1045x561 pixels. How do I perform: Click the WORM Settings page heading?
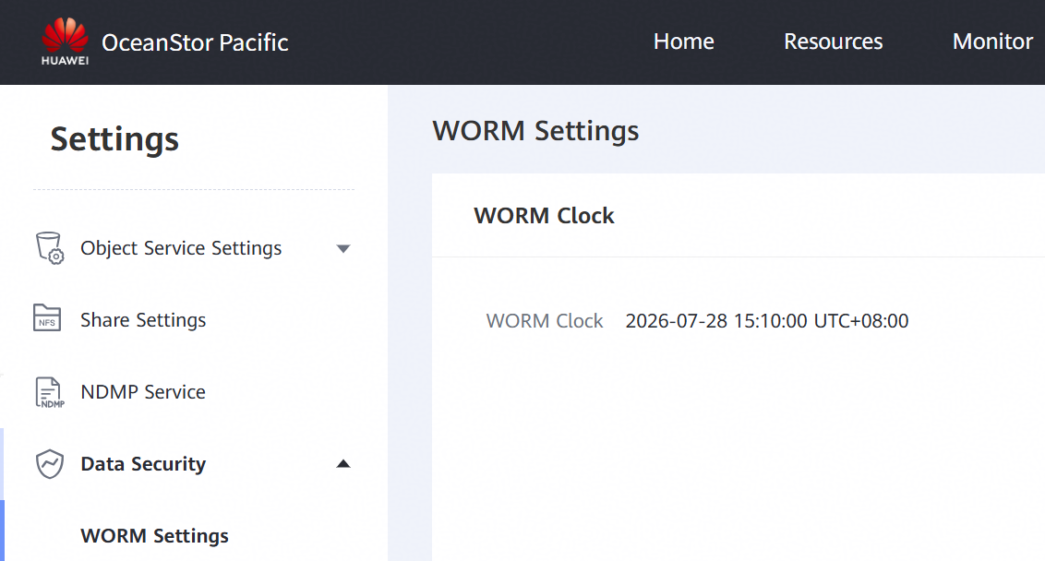tap(535, 131)
